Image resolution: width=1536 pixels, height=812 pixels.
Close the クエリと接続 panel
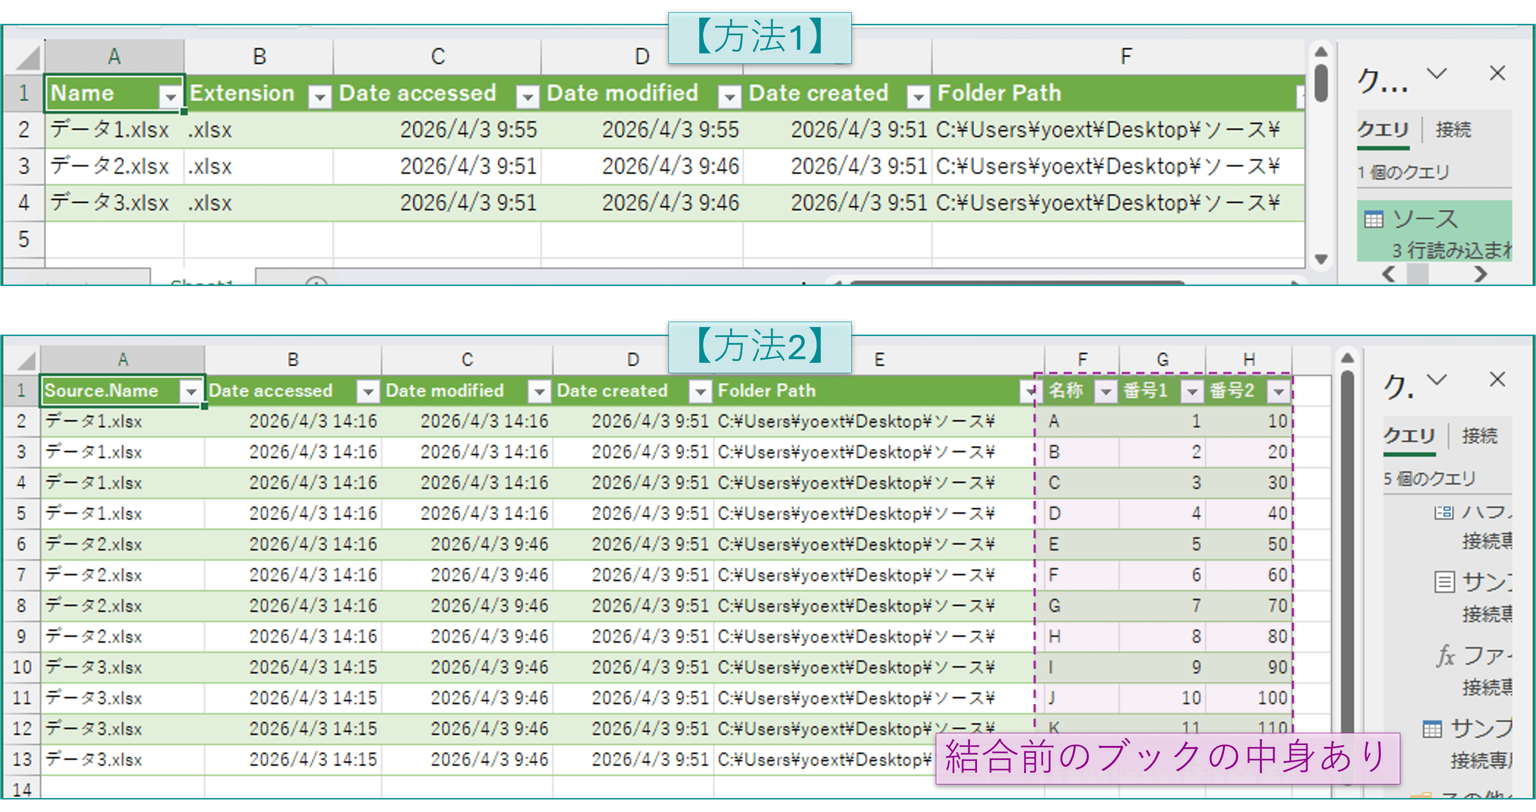1498,74
